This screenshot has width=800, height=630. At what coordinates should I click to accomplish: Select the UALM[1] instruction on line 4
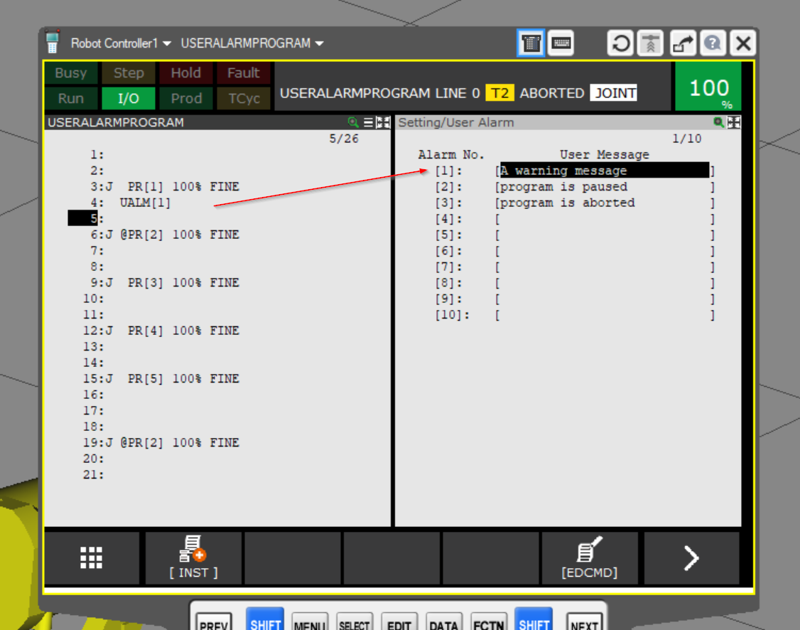(146, 203)
